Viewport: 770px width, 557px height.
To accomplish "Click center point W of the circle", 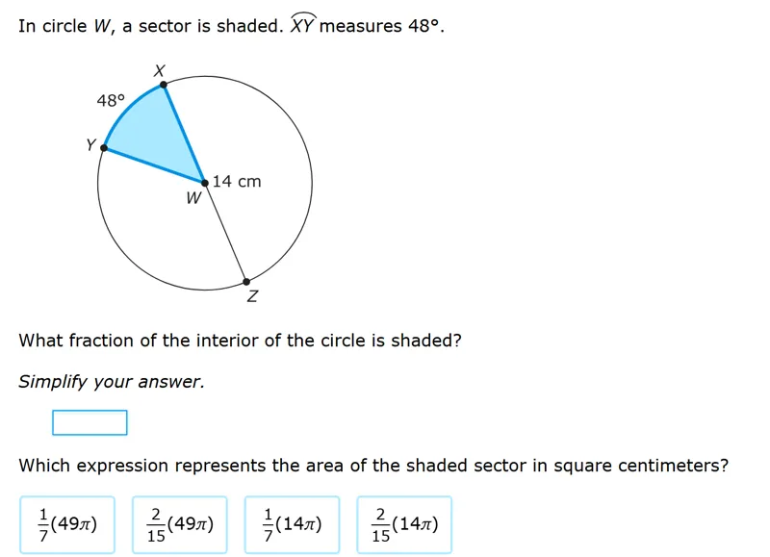I will tap(205, 183).
